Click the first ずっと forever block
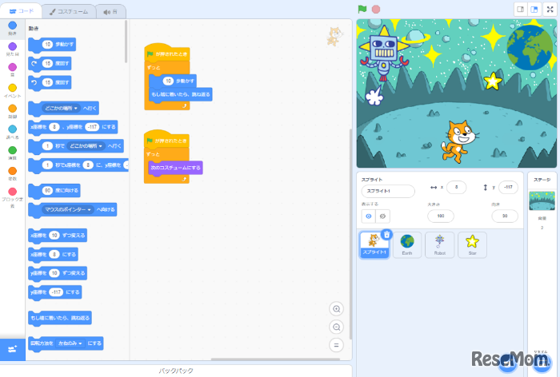 154,67
